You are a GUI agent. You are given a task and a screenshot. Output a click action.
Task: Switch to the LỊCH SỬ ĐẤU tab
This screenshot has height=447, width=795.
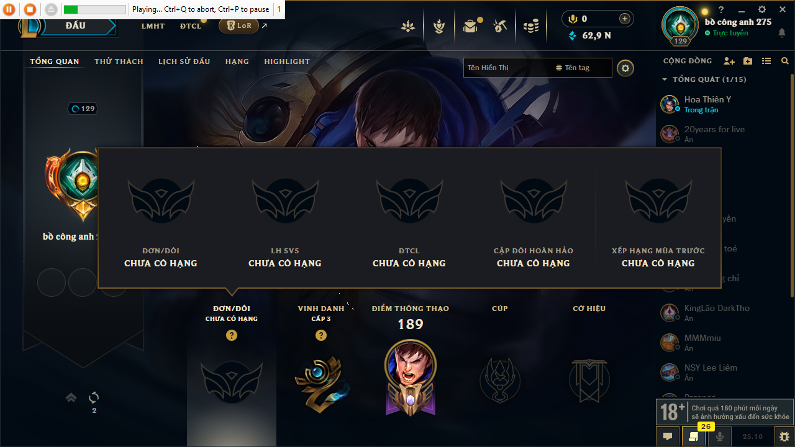(184, 61)
